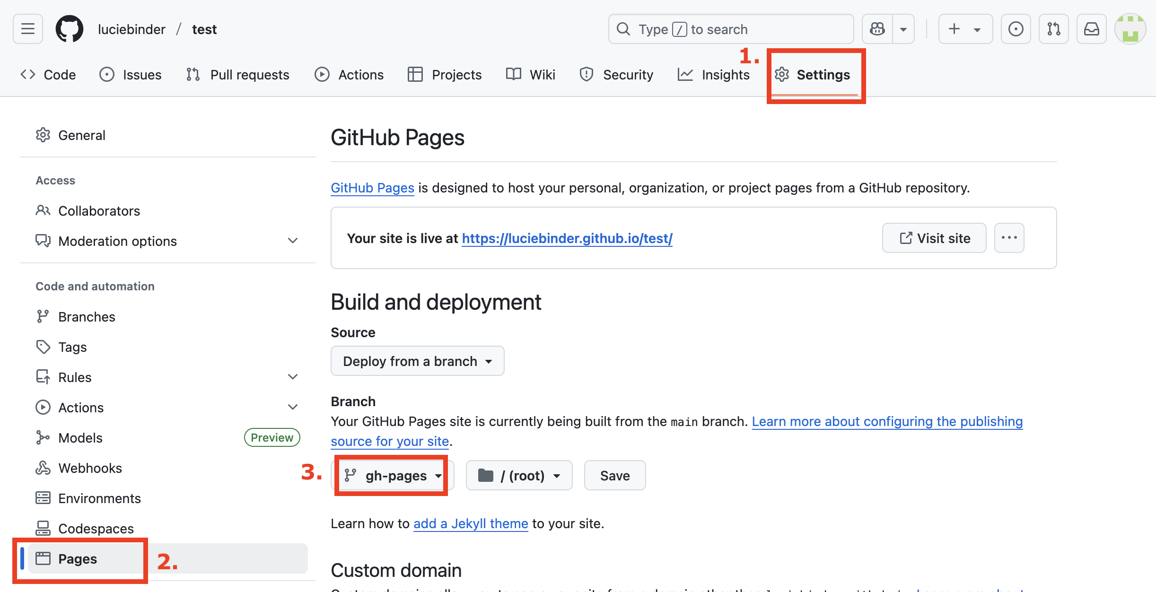
Task: Click the GitHub Octocat logo
Action: (x=70, y=29)
